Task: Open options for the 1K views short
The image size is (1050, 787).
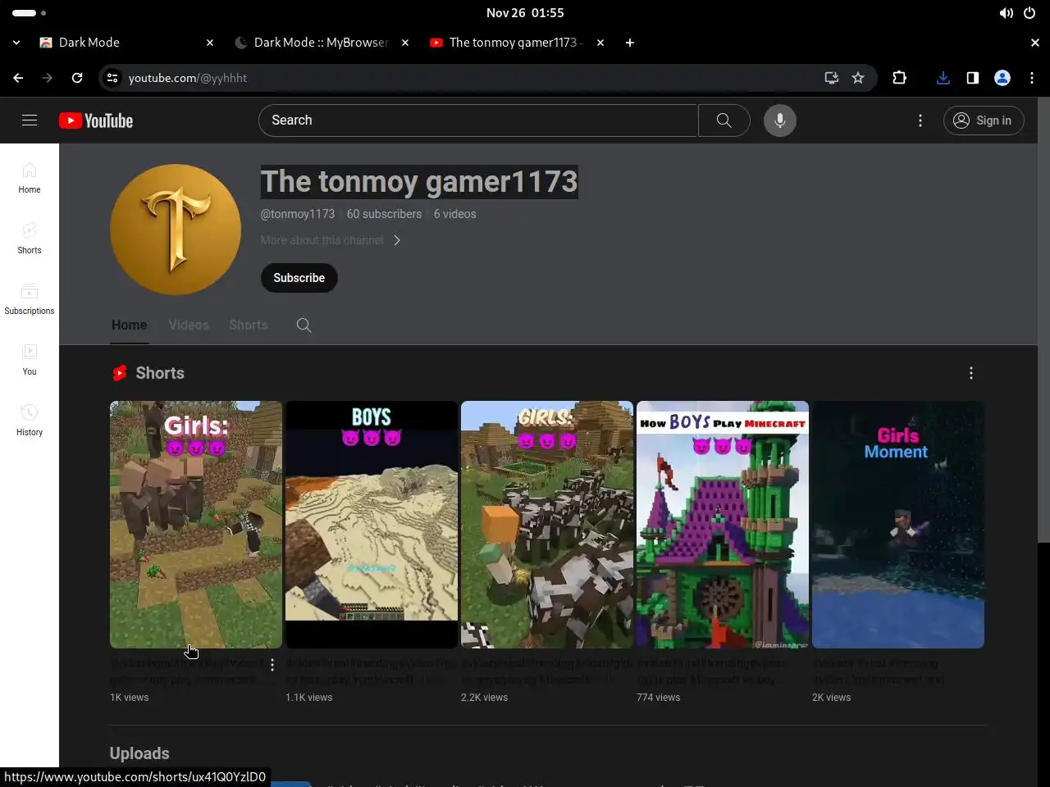Action: 272,666
